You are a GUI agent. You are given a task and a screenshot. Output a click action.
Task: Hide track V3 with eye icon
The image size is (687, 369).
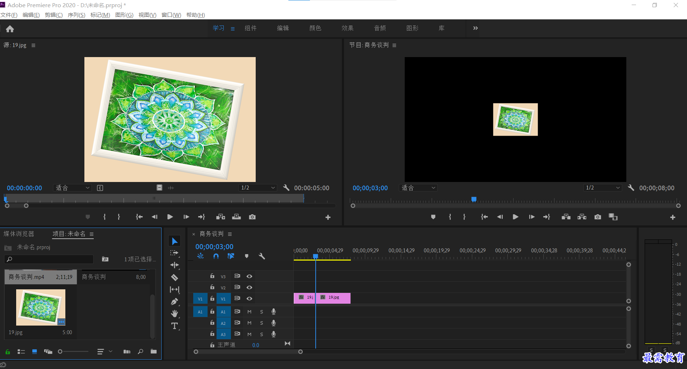(249, 276)
